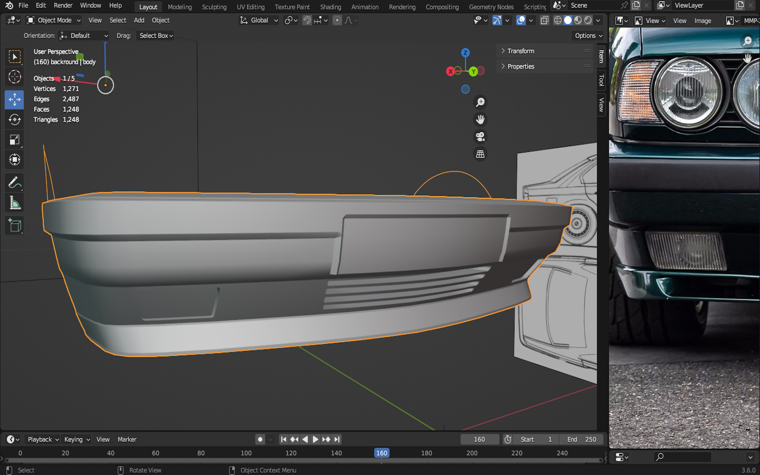Click the End frame field

coord(582,439)
